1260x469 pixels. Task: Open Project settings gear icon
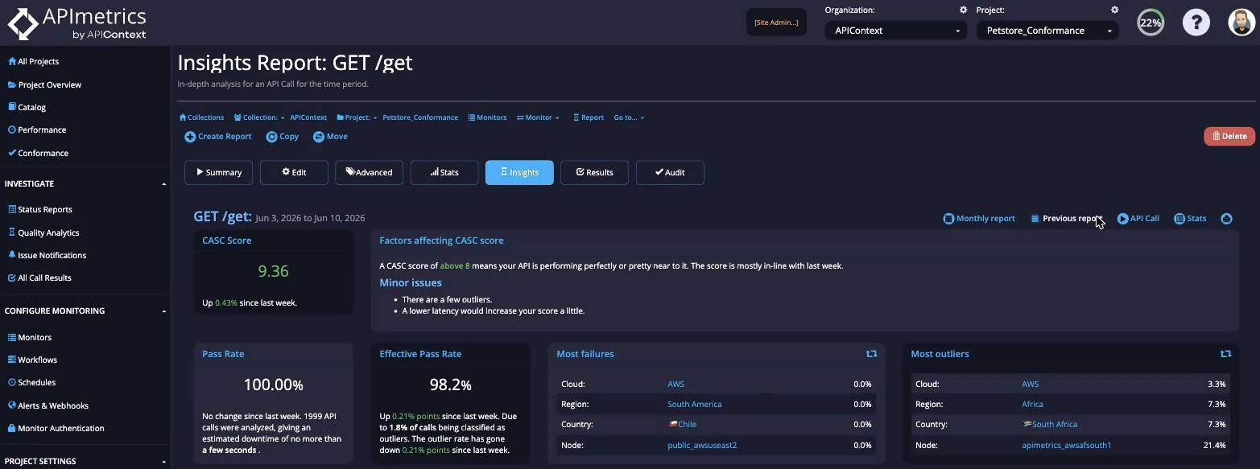pos(1114,10)
